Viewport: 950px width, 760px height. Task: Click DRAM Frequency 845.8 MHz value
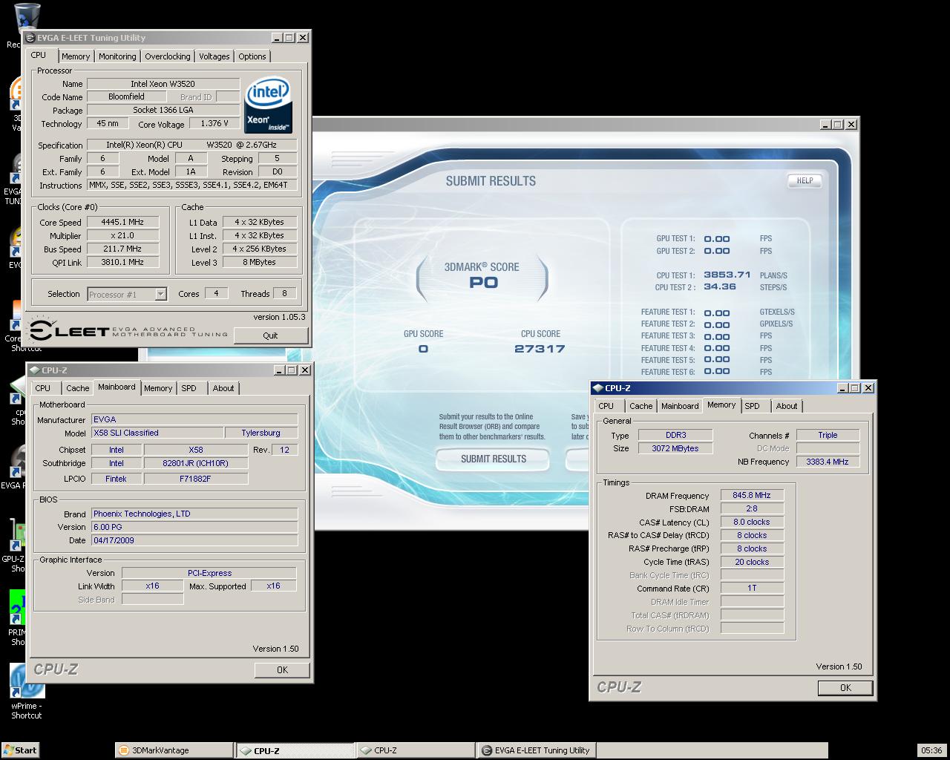pyautogui.click(x=752, y=495)
